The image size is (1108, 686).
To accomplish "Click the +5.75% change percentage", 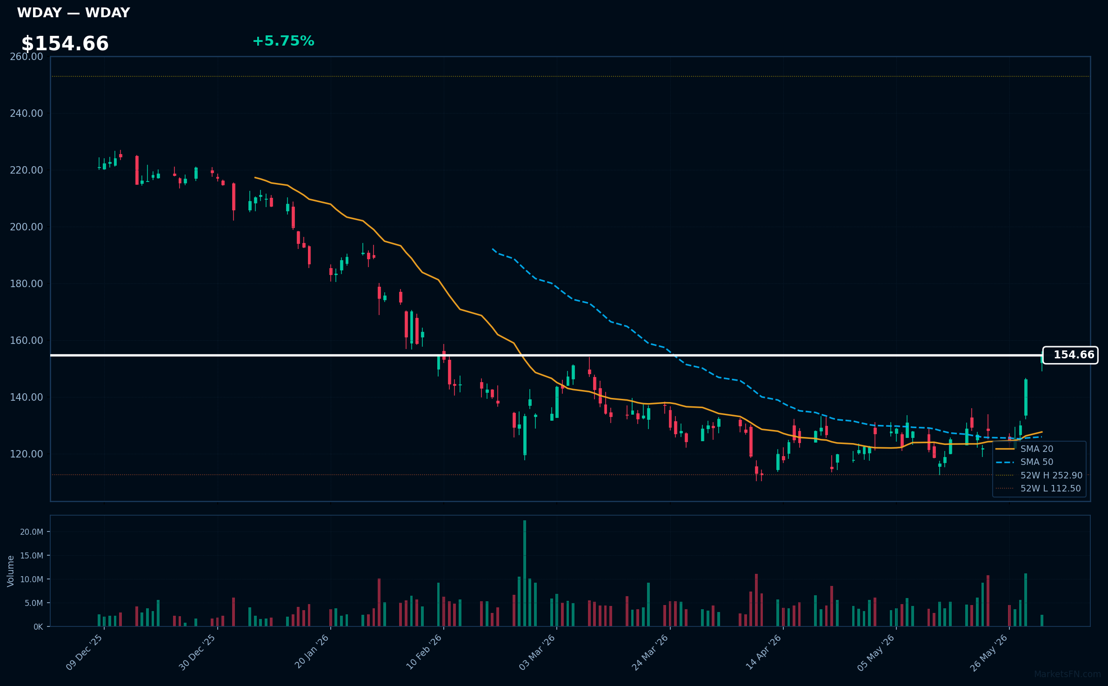I will click(x=283, y=41).
